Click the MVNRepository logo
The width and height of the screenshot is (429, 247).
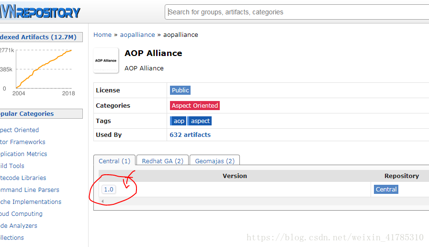click(x=40, y=12)
